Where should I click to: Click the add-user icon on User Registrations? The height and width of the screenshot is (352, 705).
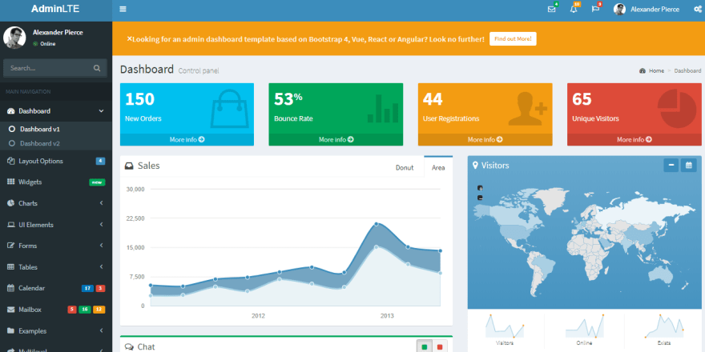pyautogui.click(x=528, y=109)
